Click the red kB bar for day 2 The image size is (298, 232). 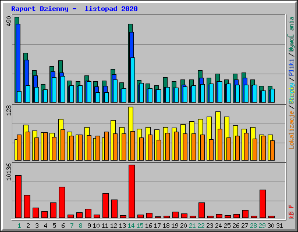click(x=27, y=206)
